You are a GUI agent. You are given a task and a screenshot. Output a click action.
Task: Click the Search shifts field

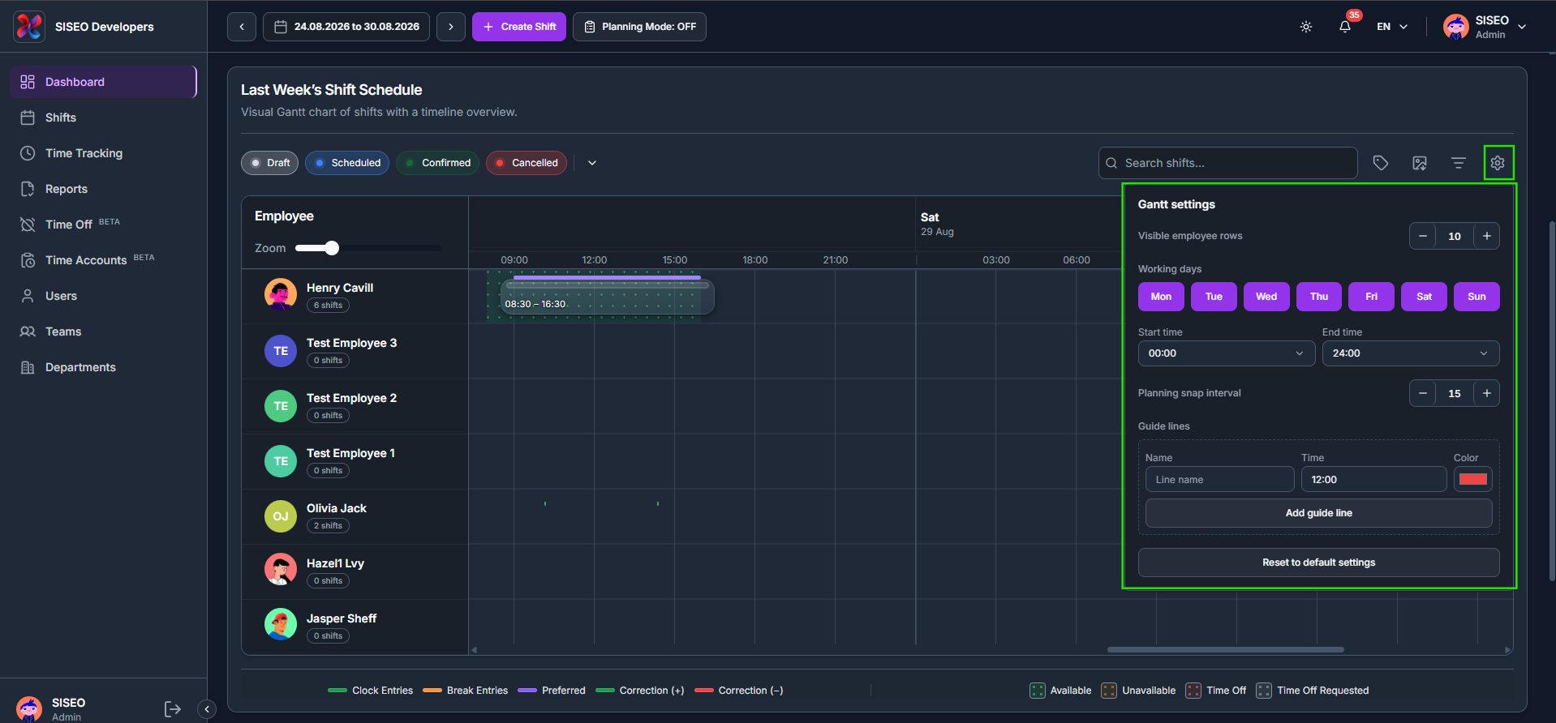pos(1227,163)
